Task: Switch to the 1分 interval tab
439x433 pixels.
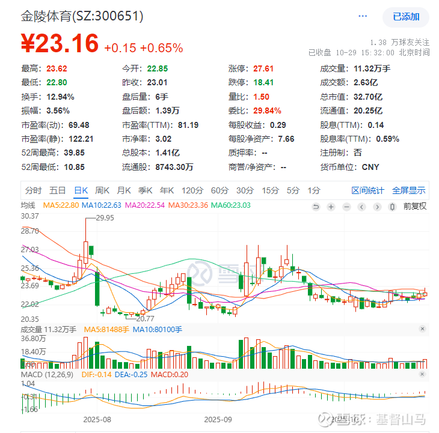Action: pos(314,190)
